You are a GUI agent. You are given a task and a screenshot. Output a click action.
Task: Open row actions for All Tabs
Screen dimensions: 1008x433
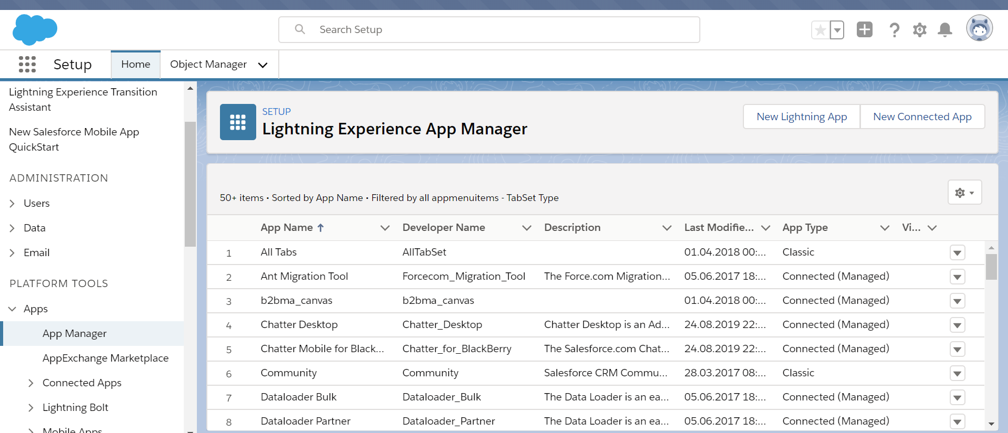pos(957,253)
